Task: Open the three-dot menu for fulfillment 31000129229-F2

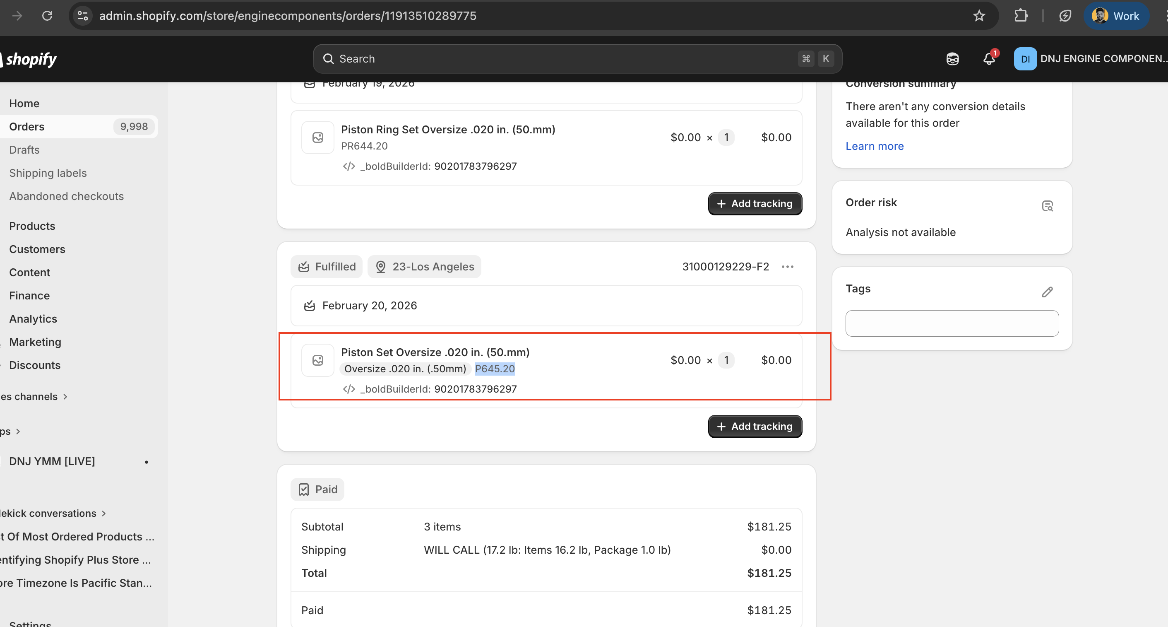Action: pyautogui.click(x=788, y=267)
